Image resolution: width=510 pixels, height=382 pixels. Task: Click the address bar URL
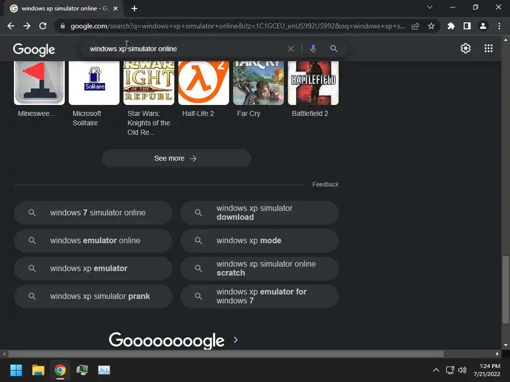click(x=238, y=26)
